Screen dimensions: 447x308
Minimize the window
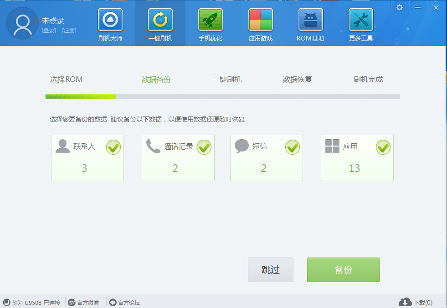[418, 8]
